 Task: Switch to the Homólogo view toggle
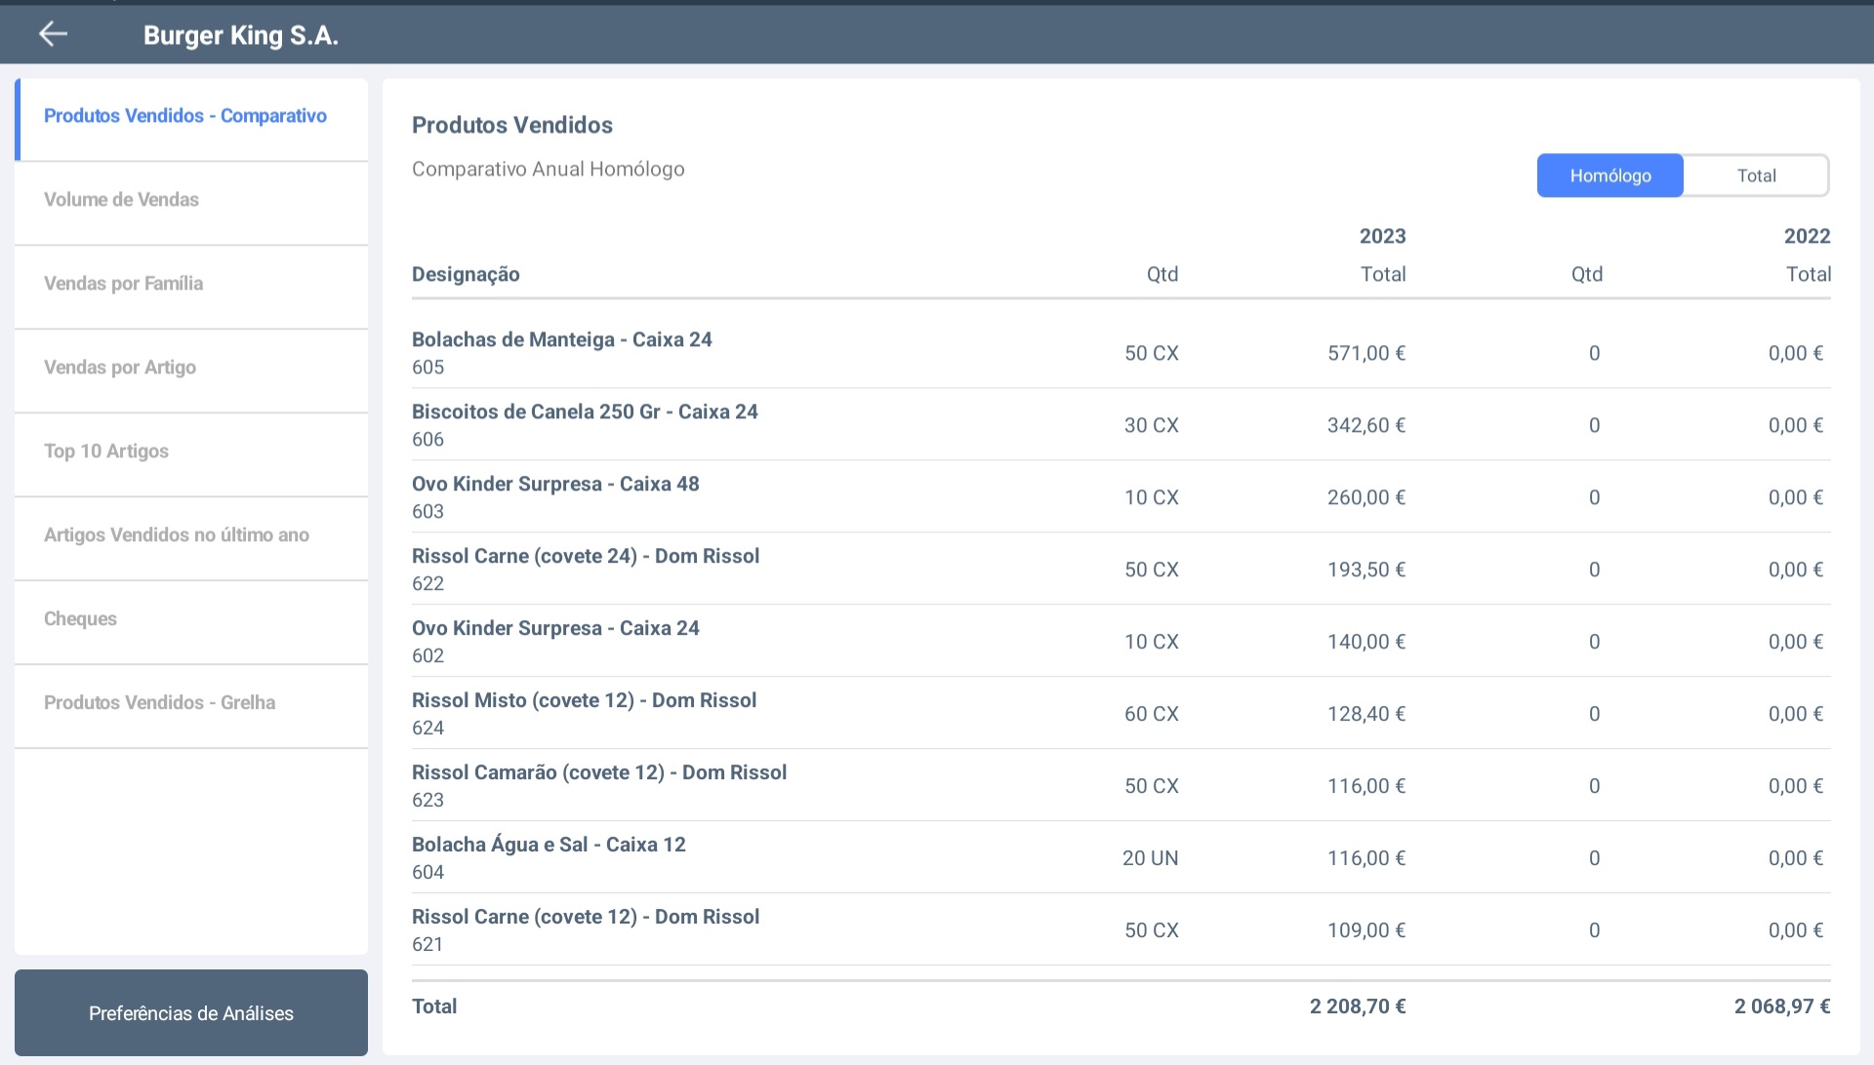point(1609,176)
